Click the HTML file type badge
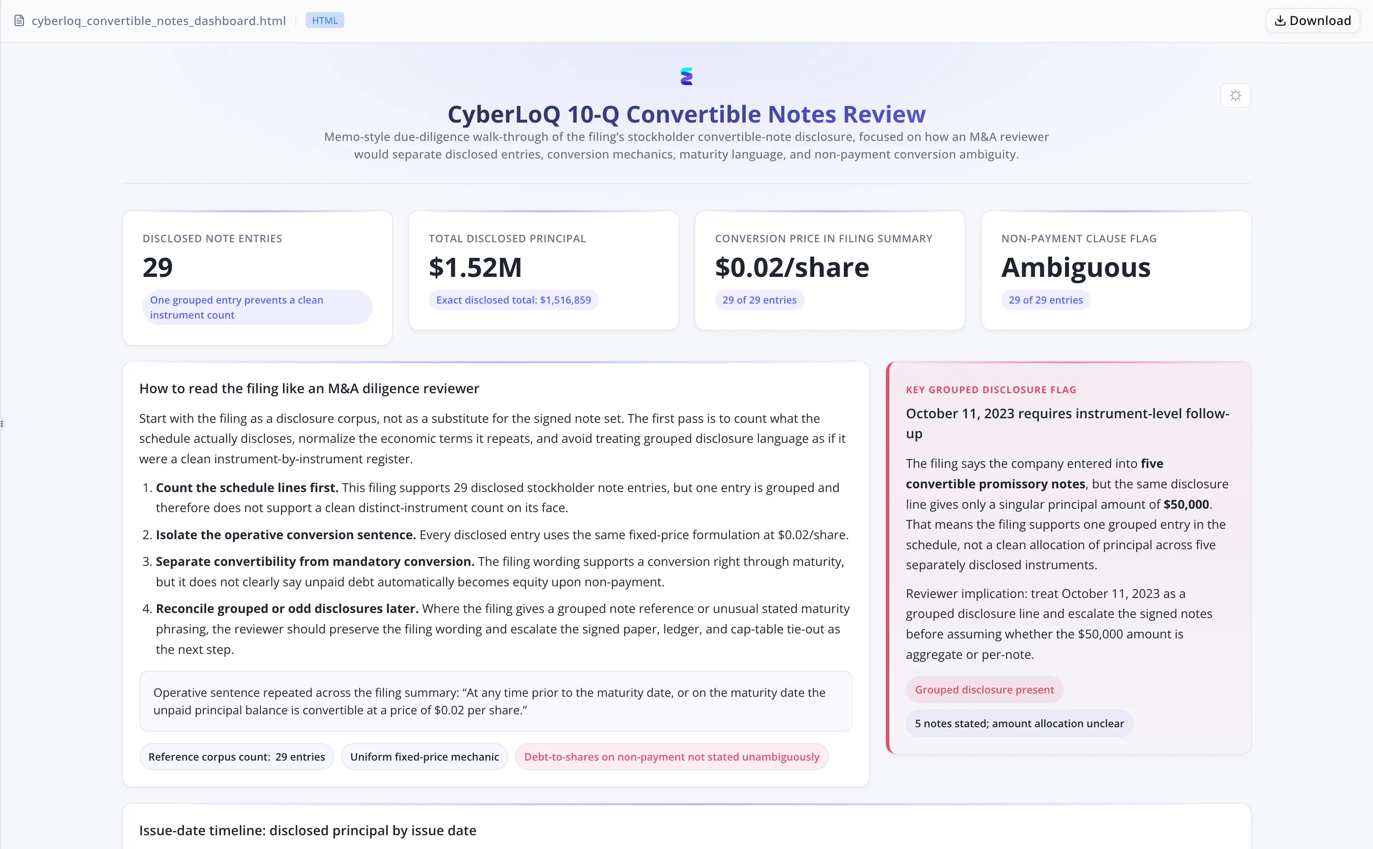The height and width of the screenshot is (849, 1373). [325, 21]
